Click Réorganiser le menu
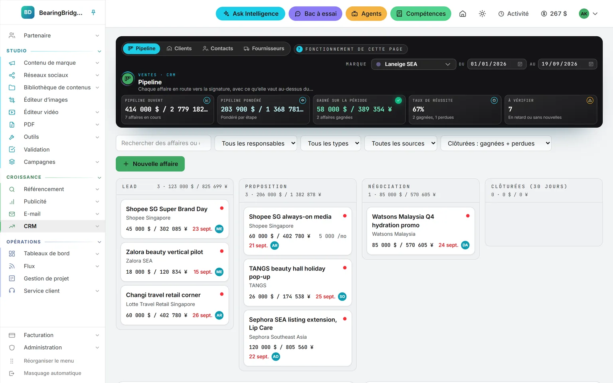Image resolution: width=613 pixels, height=383 pixels. (x=53, y=361)
